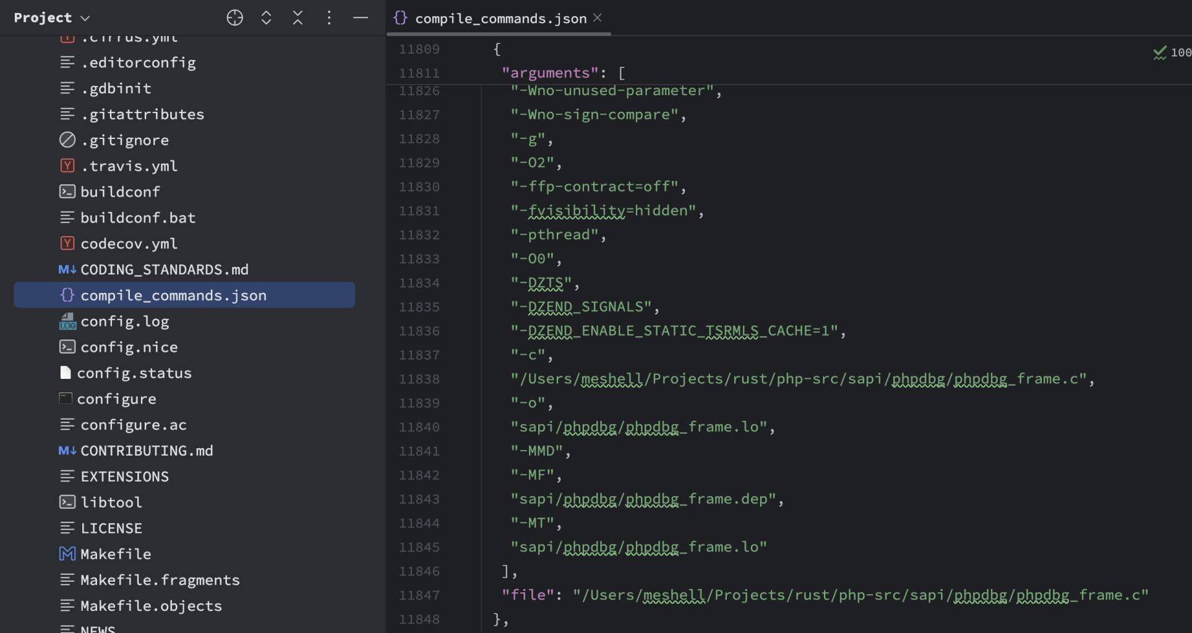Switch to compile_commands.json editor tab

tap(500, 19)
